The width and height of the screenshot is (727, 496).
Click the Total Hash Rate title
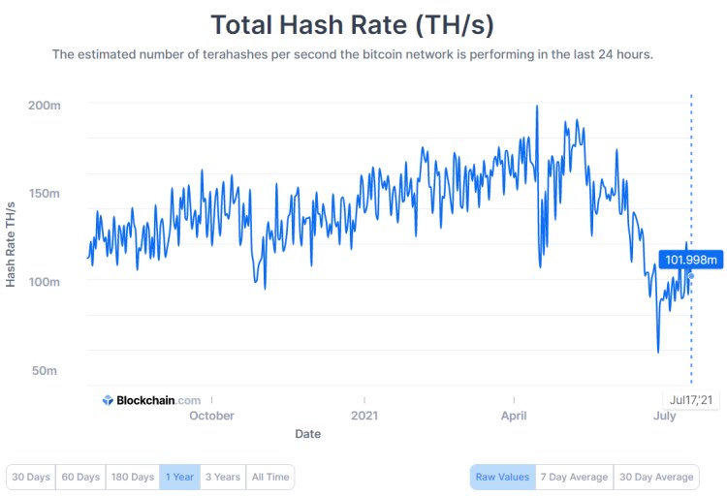[353, 24]
